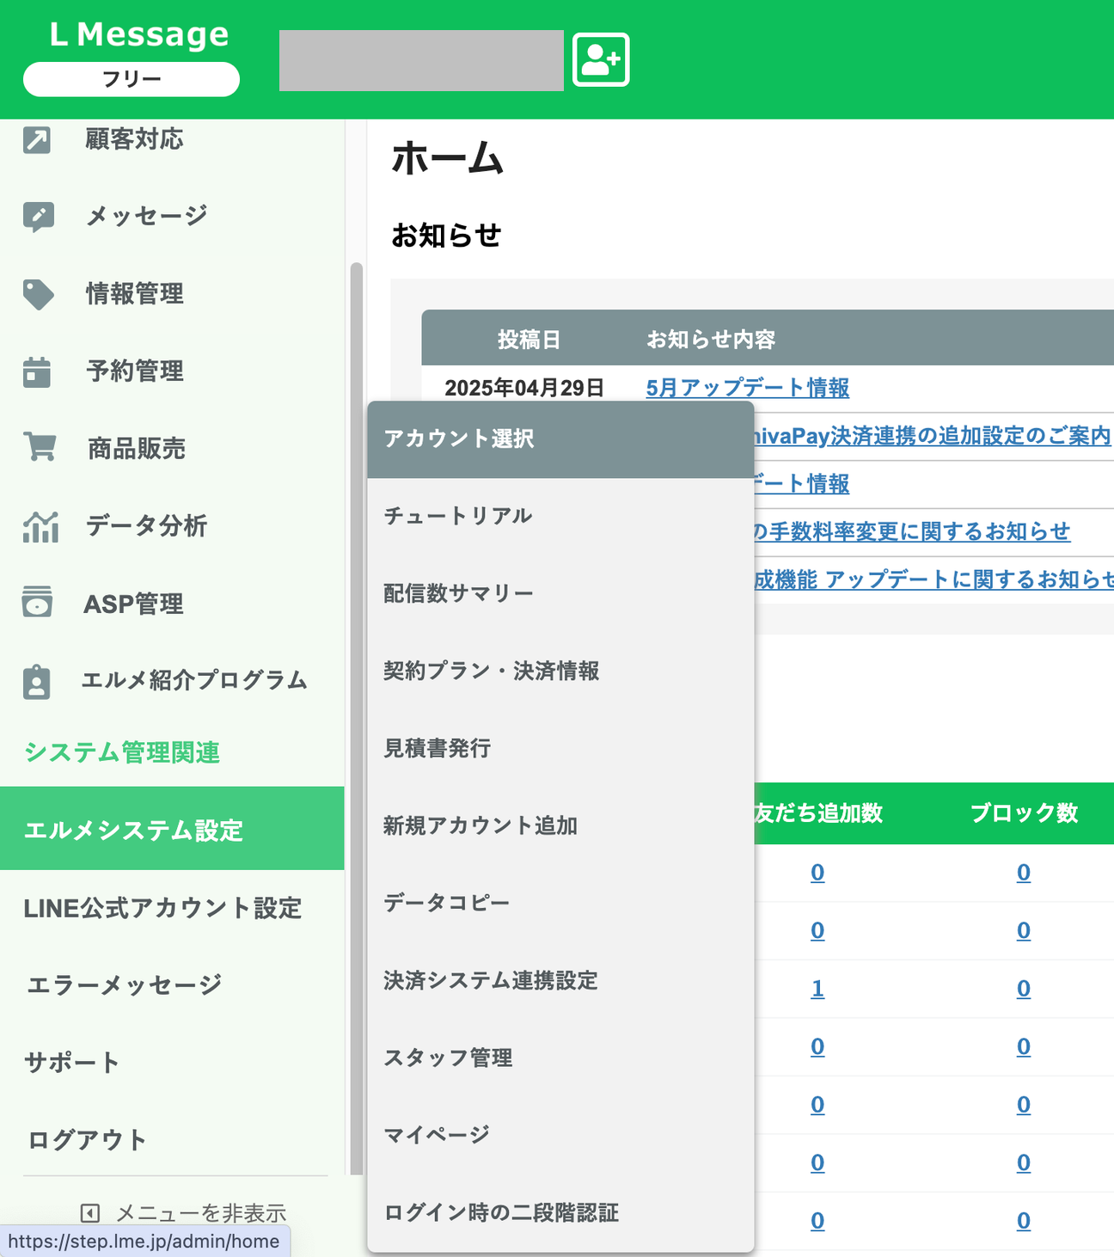Click the L Message logo
The image size is (1114, 1257).
(x=139, y=34)
